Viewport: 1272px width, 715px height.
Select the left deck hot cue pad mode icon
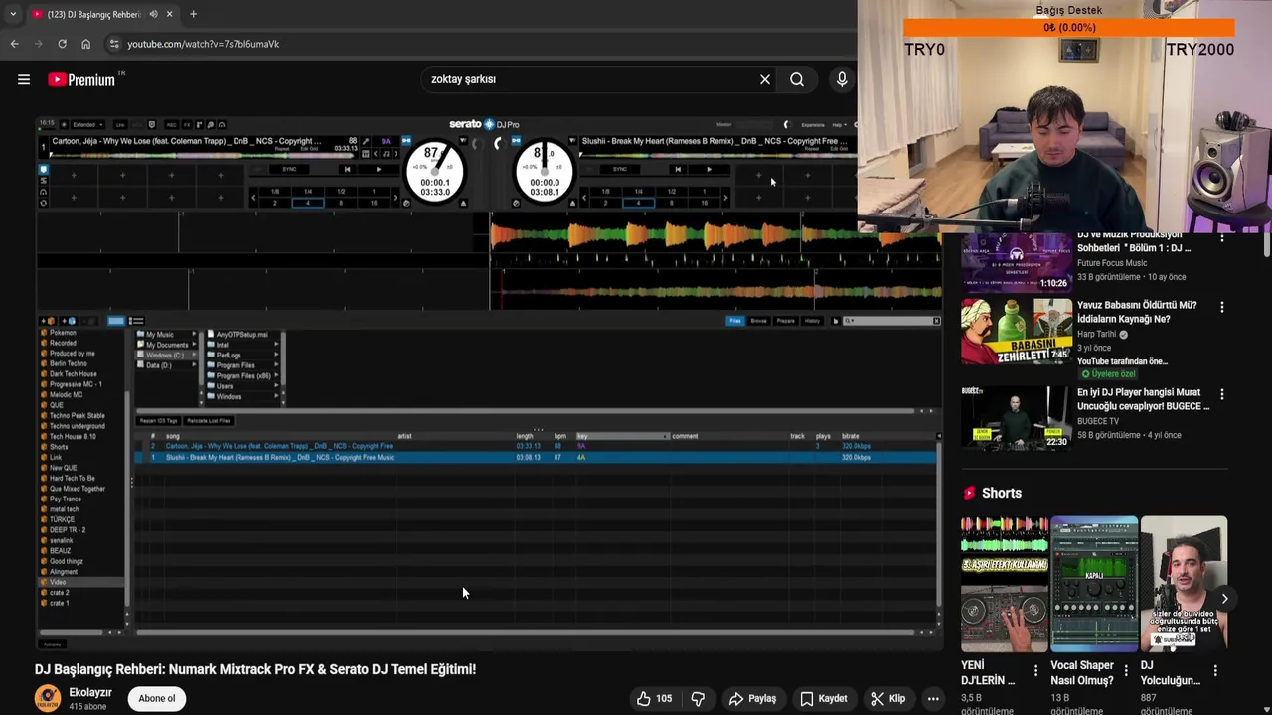point(43,169)
